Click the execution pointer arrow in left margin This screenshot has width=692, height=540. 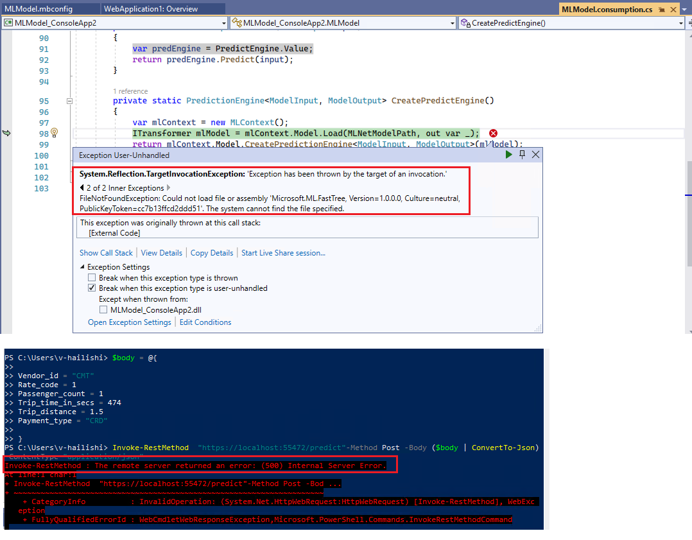(x=6, y=133)
